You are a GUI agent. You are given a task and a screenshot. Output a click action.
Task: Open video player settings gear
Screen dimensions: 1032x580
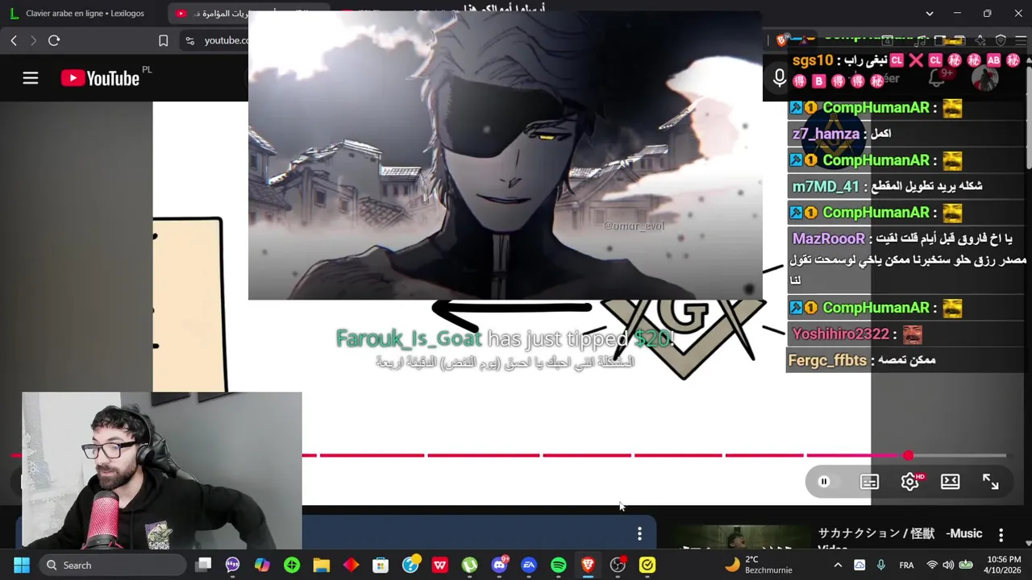pos(910,482)
